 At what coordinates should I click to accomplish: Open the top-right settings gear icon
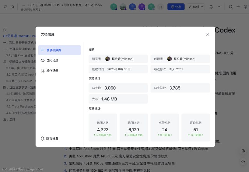pyautogui.click(x=245, y=7)
